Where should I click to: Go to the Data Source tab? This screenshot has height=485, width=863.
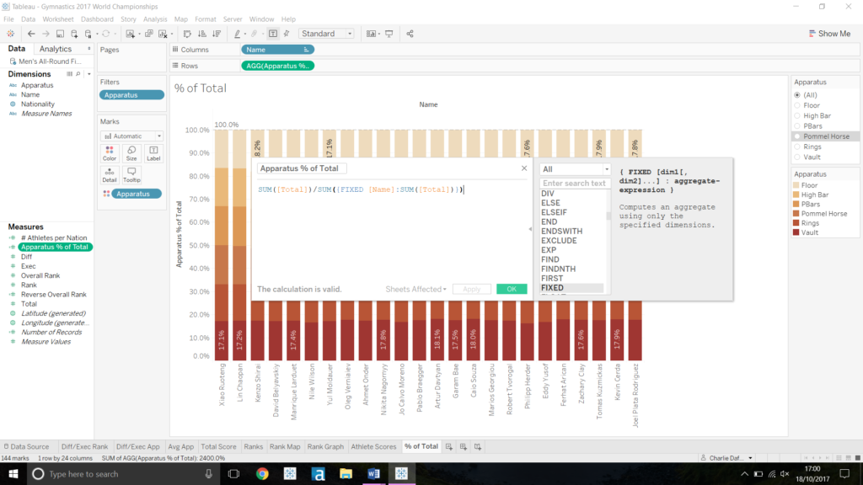click(26, 446)
